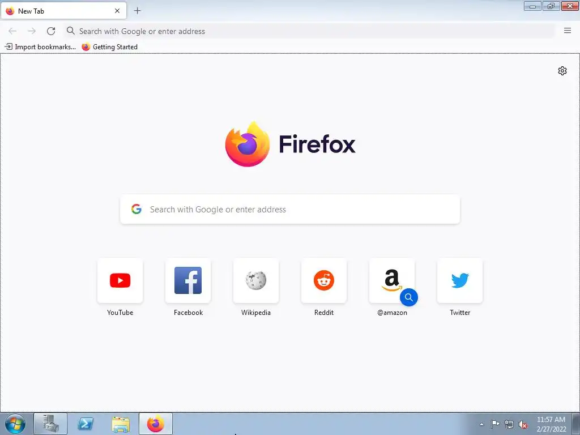Open the Reddit shortcut tile
The width and height of the screenshot is (580, 435).
click(324, 281)
